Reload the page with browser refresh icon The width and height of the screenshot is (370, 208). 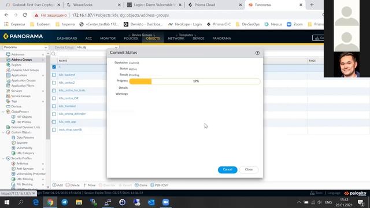tap(25, 15)
